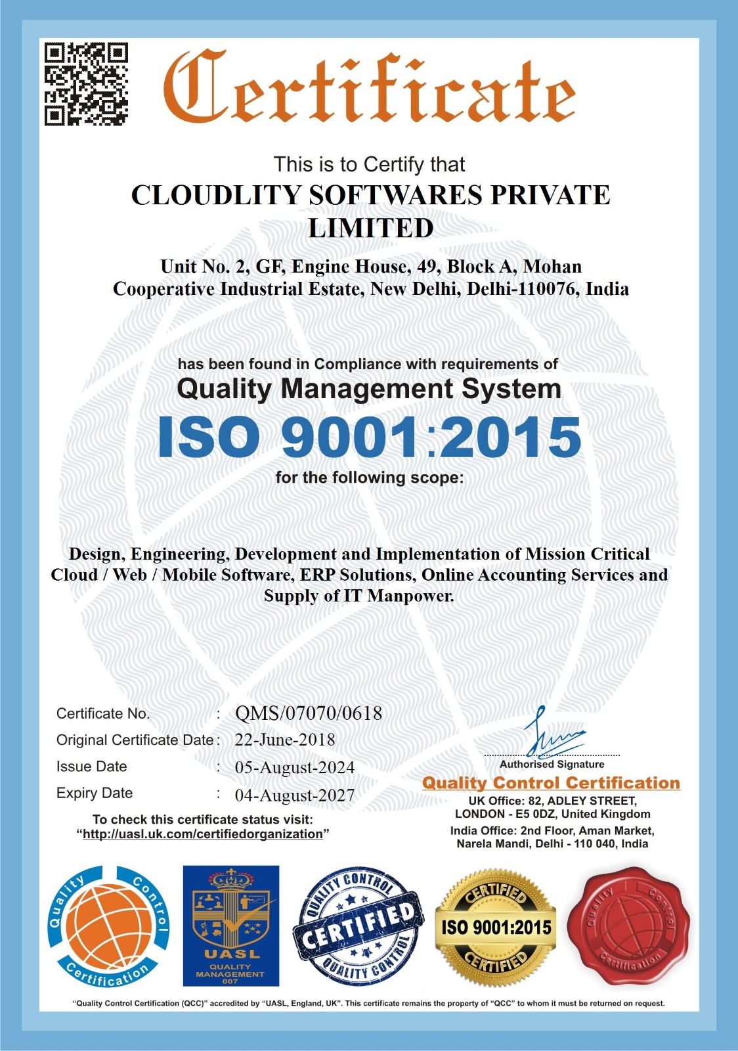This screenshot has height=1051, width=738.
Task: Click the UK Office Adley Street address
Action: pos(552,807)
